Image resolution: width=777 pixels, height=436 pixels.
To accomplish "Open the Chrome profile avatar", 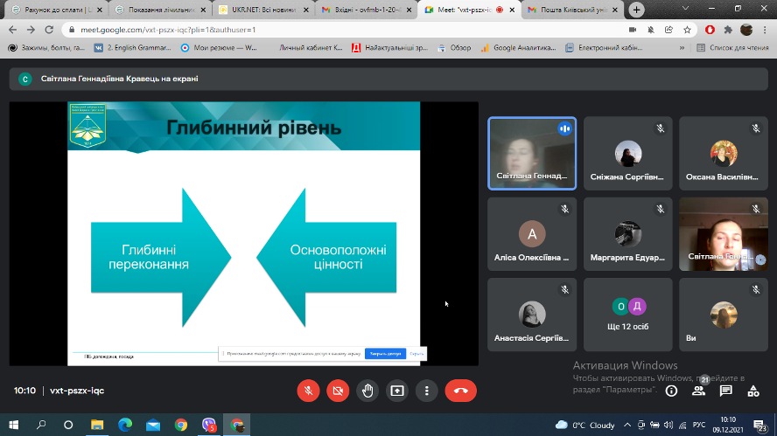I will pos(746,30).
